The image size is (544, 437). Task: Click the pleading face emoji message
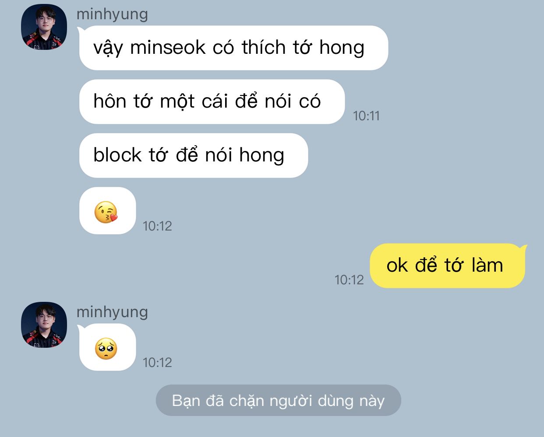[107, 347]
